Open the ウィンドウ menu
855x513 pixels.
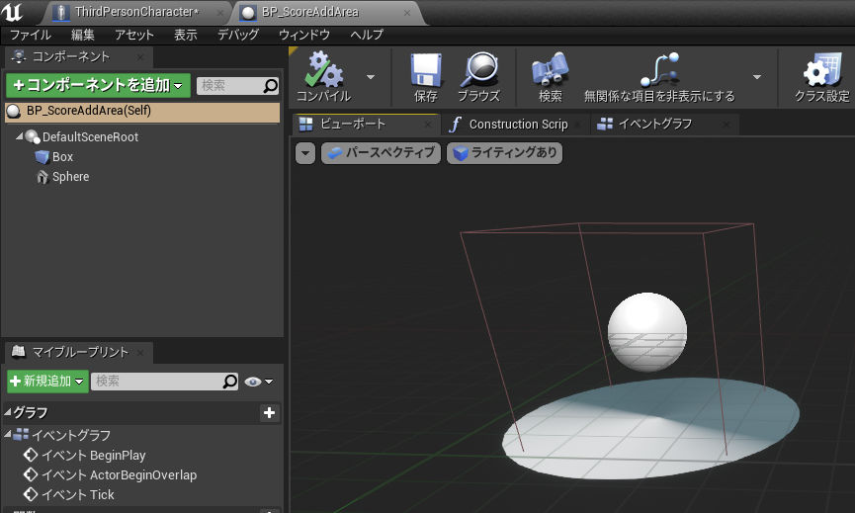304,35
